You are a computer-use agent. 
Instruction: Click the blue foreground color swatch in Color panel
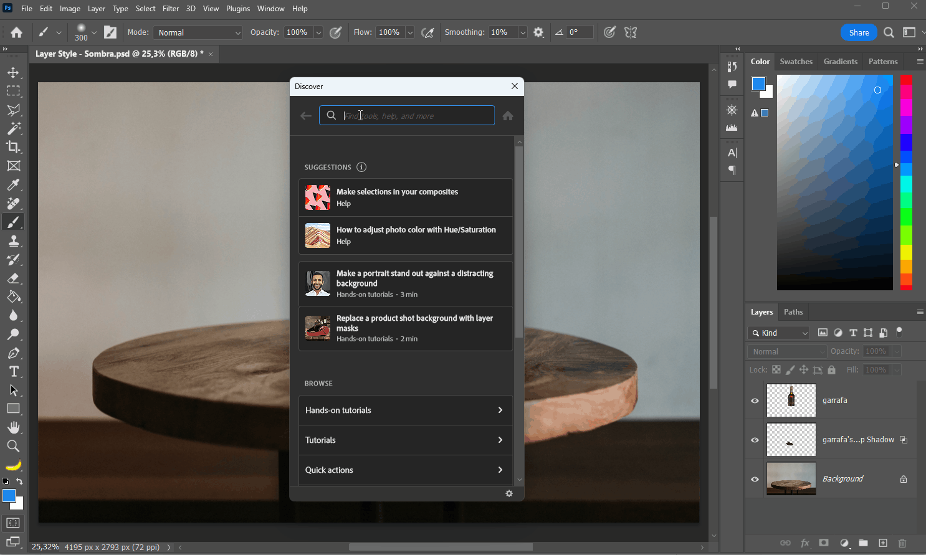(x=758, y=84)
